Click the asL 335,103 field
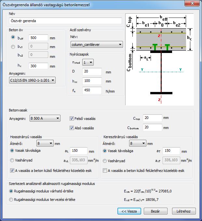 coord(79,160)
